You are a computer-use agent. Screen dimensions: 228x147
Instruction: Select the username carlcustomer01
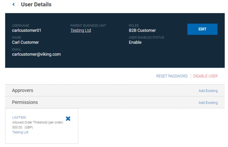coord(27,30)
